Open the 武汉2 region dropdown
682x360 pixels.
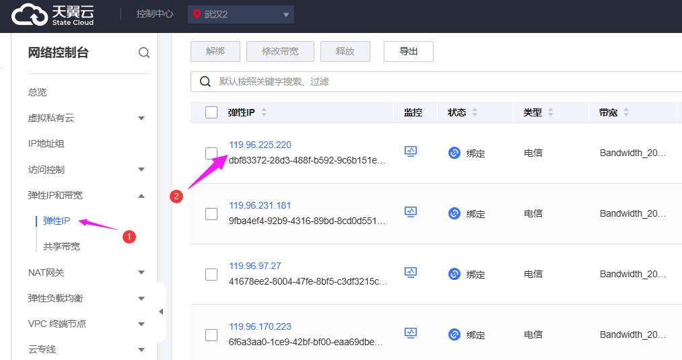[x=241, y=15]
